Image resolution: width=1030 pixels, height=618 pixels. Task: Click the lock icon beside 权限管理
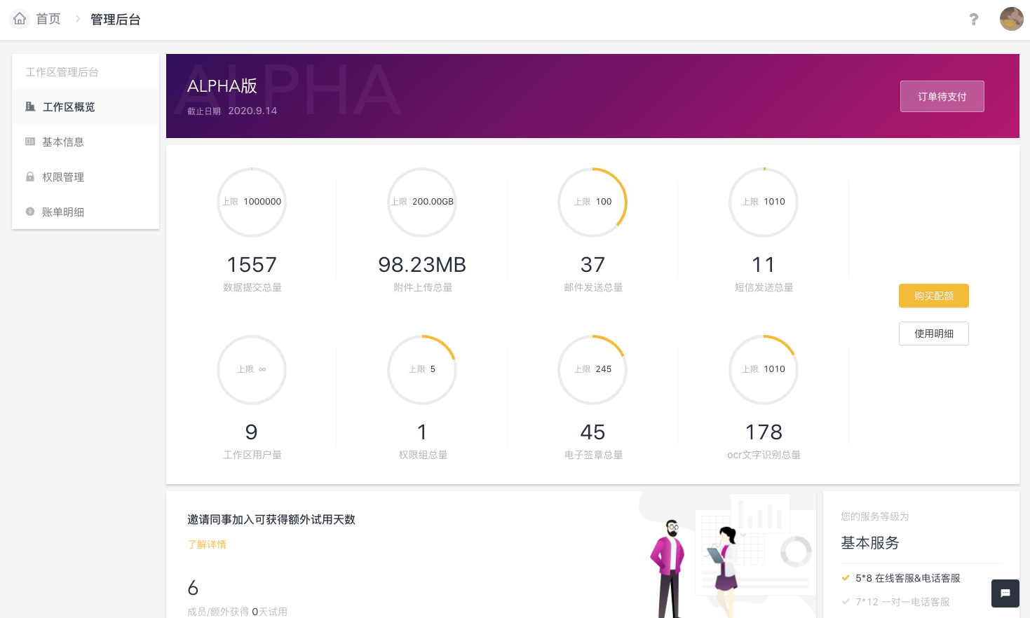coord(30,177)
